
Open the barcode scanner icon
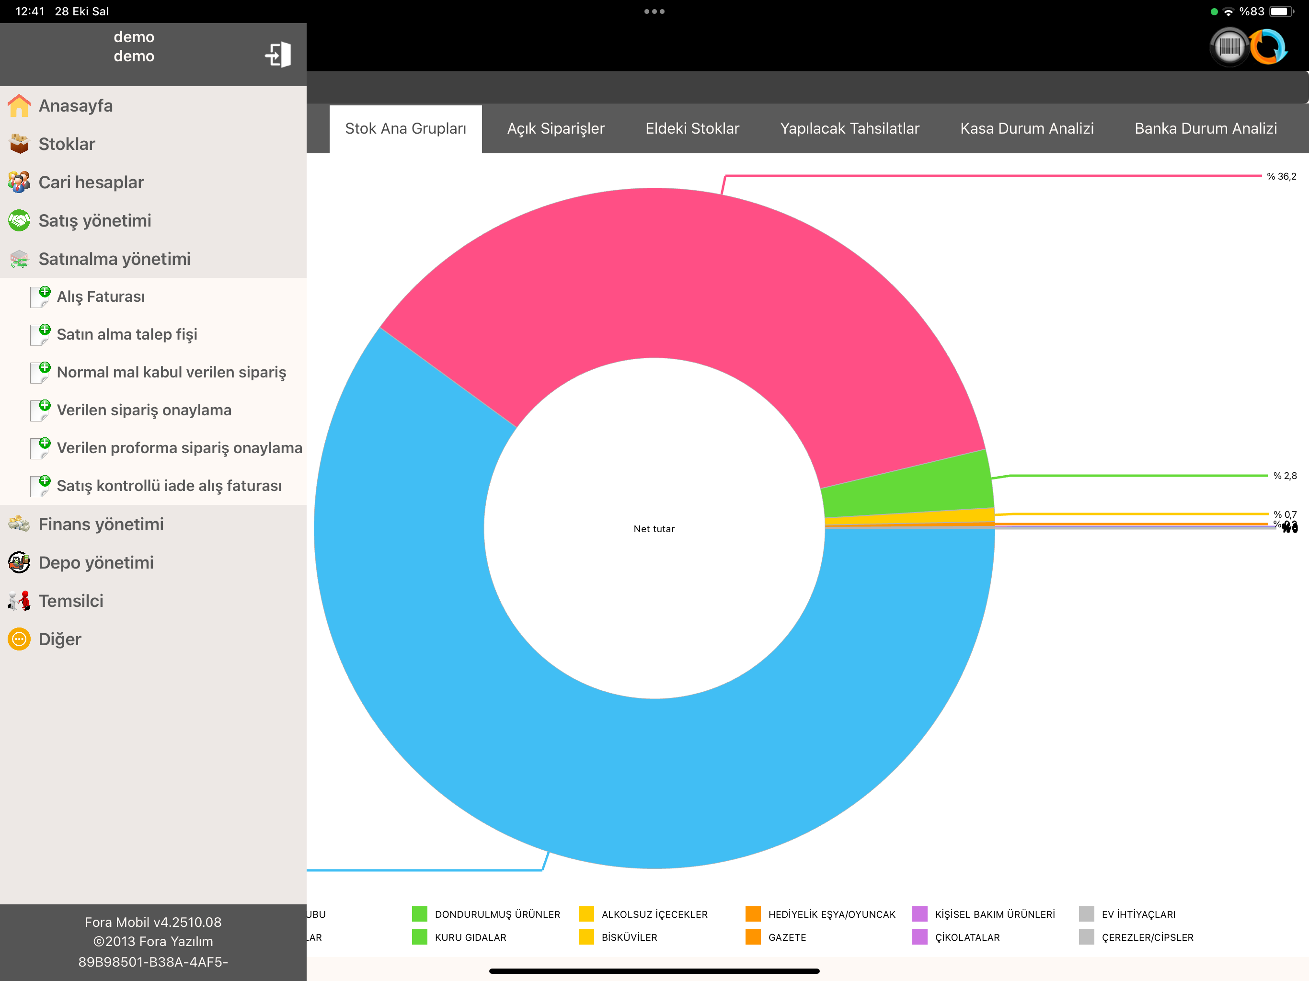point(1229,47)
